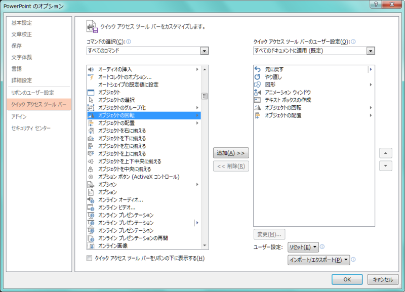Click the オブジェクトを左に揃える icon
This screenshot has width=405, height=292.
91,146
